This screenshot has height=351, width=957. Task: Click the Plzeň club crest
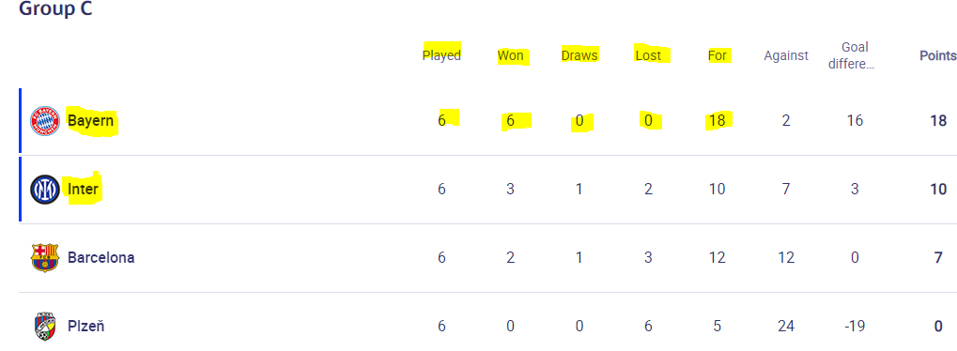[x=45, y=326]
